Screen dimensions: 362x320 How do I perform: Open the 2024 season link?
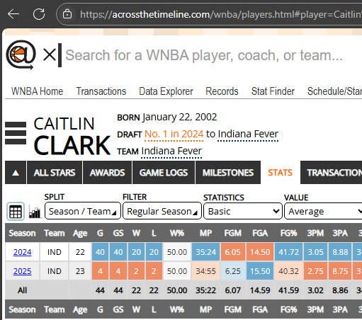coord(22,252)
